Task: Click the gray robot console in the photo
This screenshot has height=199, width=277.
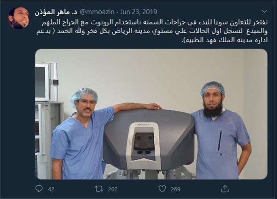Action: pyautogui.click(x=148, y=140)
